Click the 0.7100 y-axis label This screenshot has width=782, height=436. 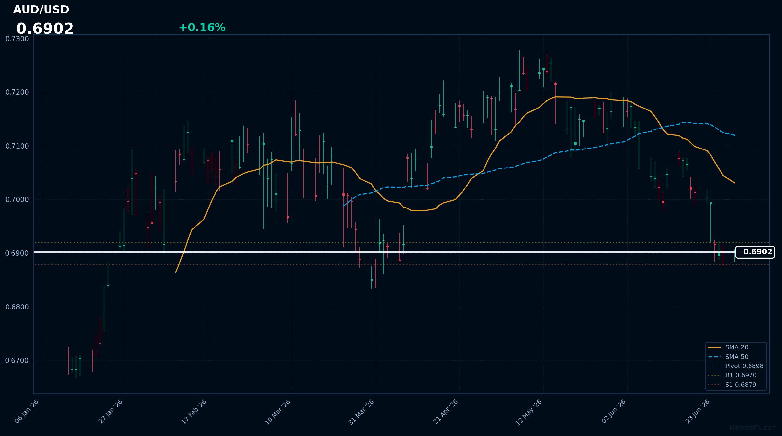[x=17, y=146]
